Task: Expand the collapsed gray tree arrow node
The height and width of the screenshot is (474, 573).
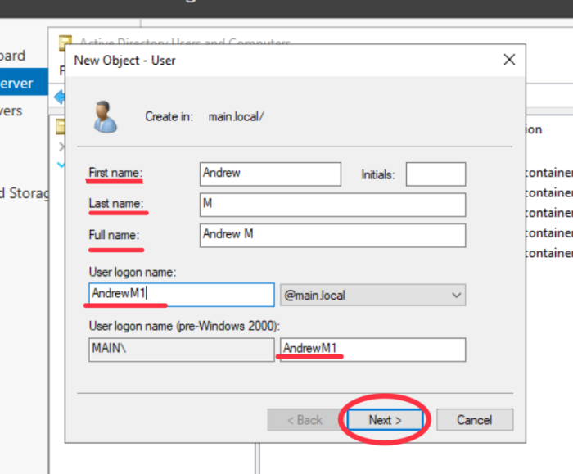Action: click(x=60, y=147)
